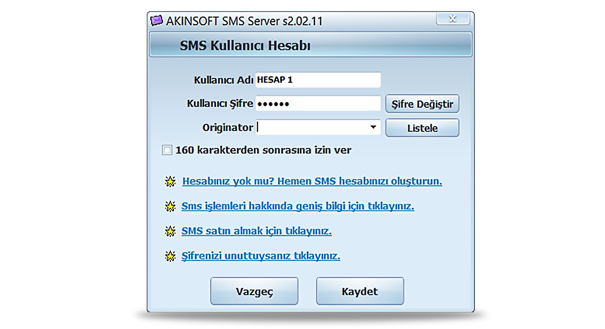Click the star icon beside account creation link
This screenshot has width=605, height=329.
(170, 181)
